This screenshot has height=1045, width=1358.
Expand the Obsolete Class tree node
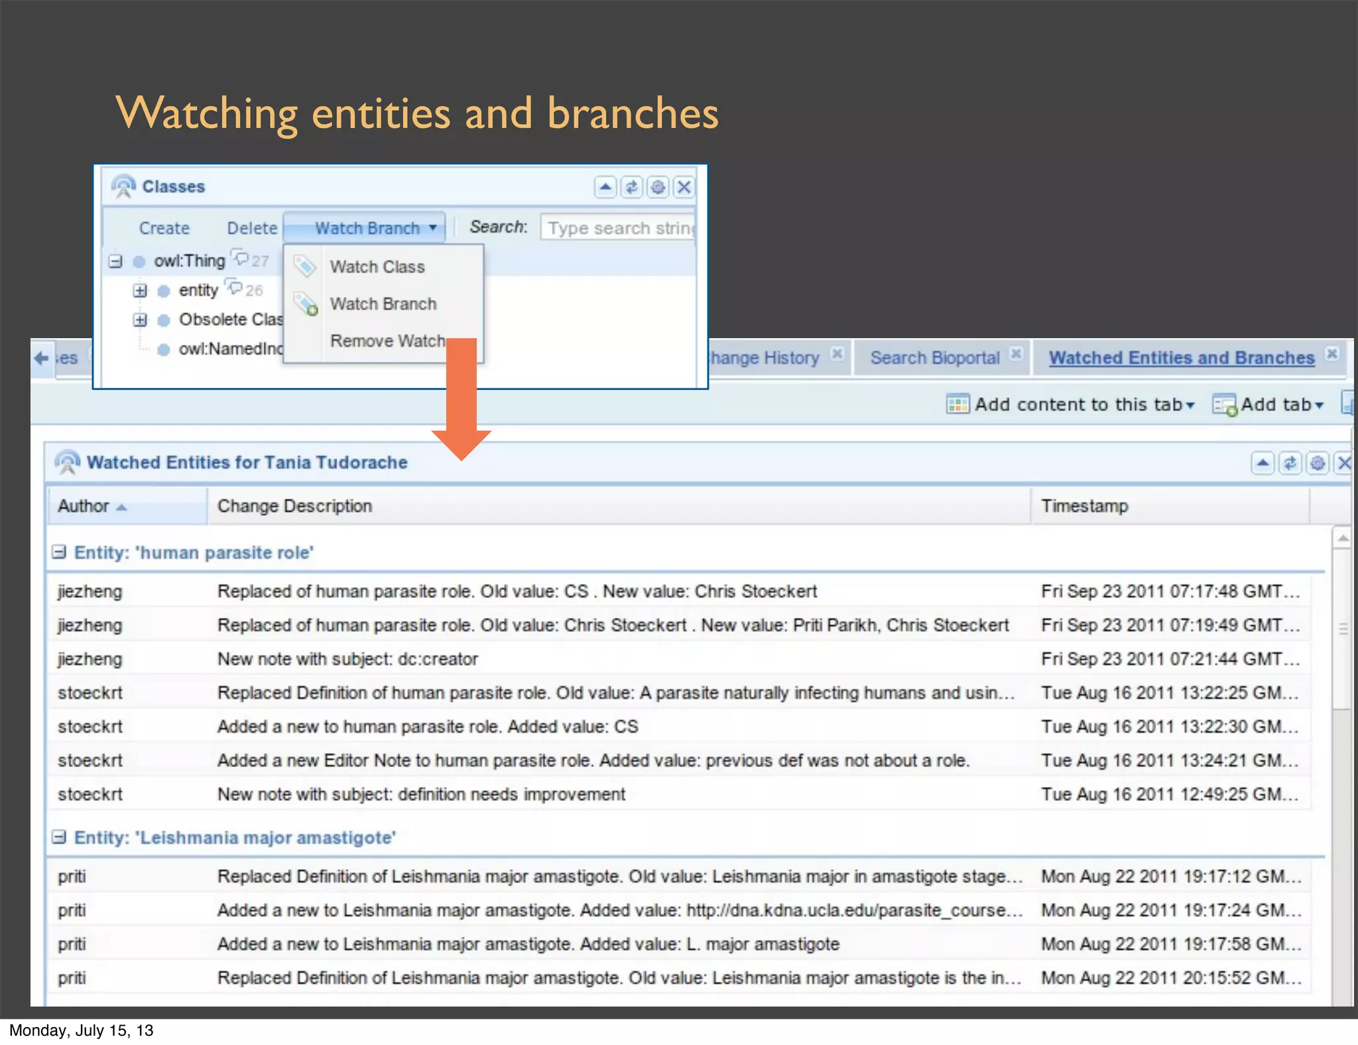pyautogui.click(x=140, y=320)
